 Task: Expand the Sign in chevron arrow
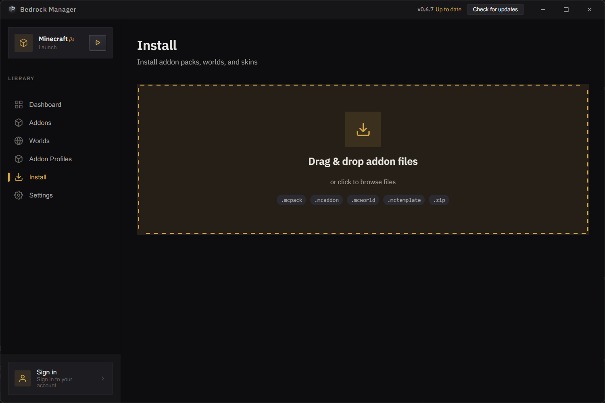103,378
